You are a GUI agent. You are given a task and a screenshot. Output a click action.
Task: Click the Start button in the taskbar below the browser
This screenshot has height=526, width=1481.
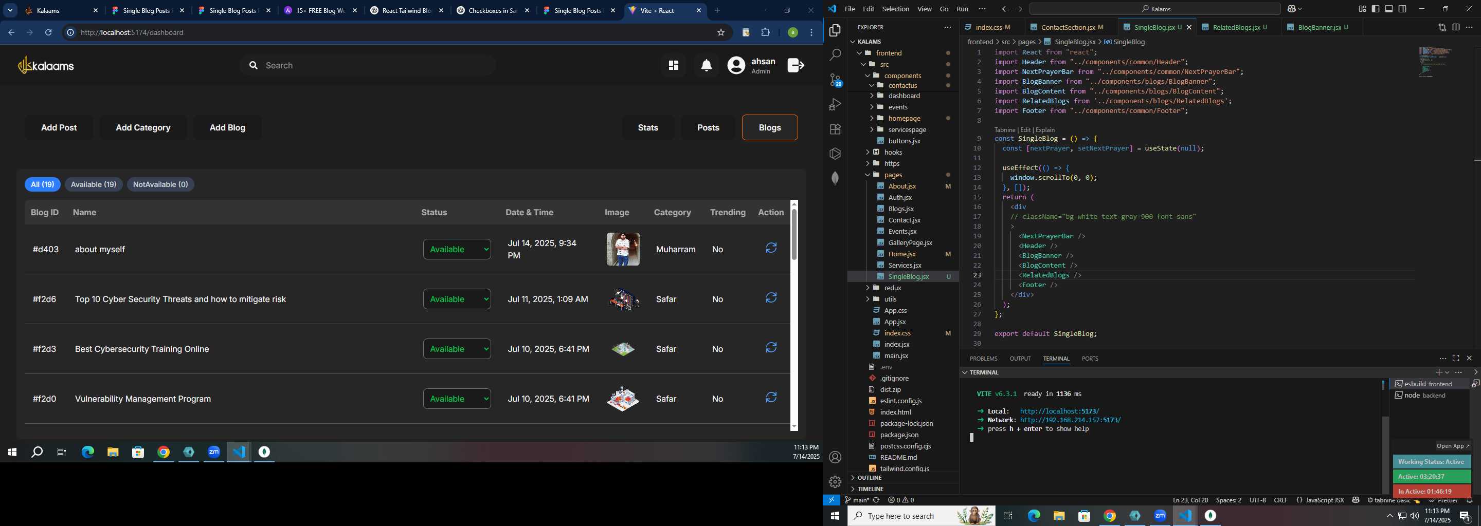tap(12, 452)
